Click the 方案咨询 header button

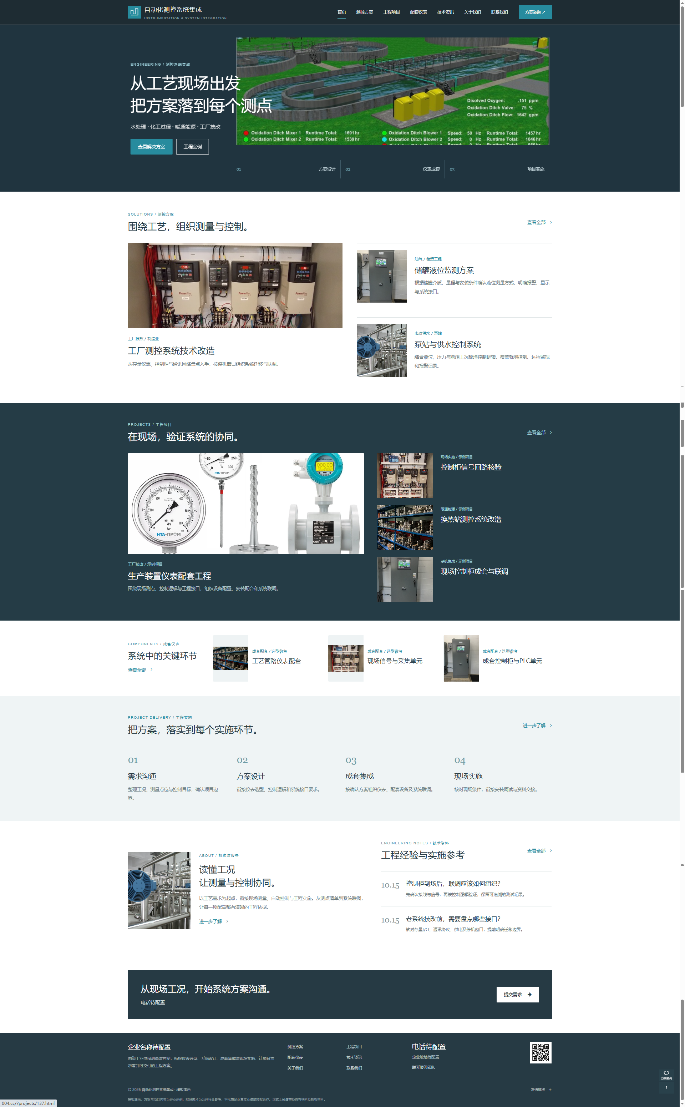[x=535, y=12]
